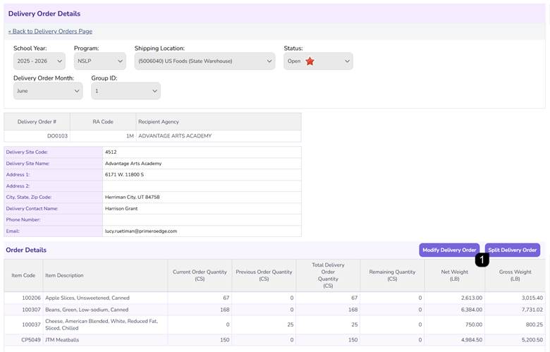The width and height of the screenshot is (550, 352).
Task: Select the JTM Meatballs item row
Action: [x=275, y=340]
